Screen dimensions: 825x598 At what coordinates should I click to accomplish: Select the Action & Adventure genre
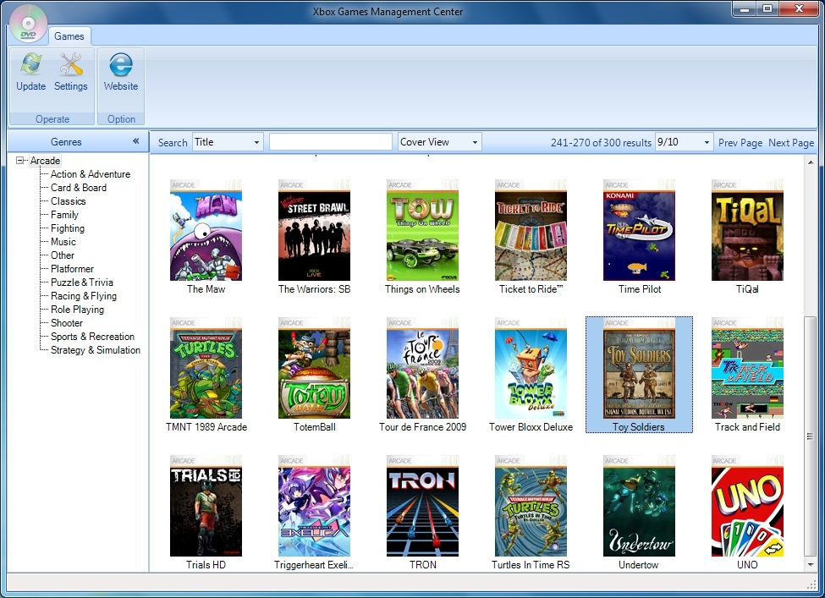tap(91, 174)
